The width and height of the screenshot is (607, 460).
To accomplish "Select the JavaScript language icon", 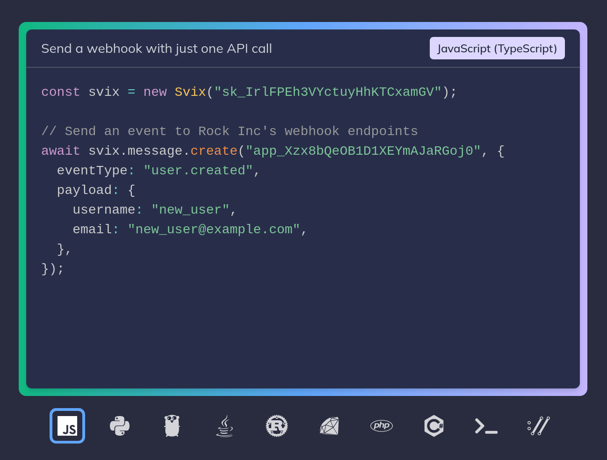I will click(x=67, y=426).
